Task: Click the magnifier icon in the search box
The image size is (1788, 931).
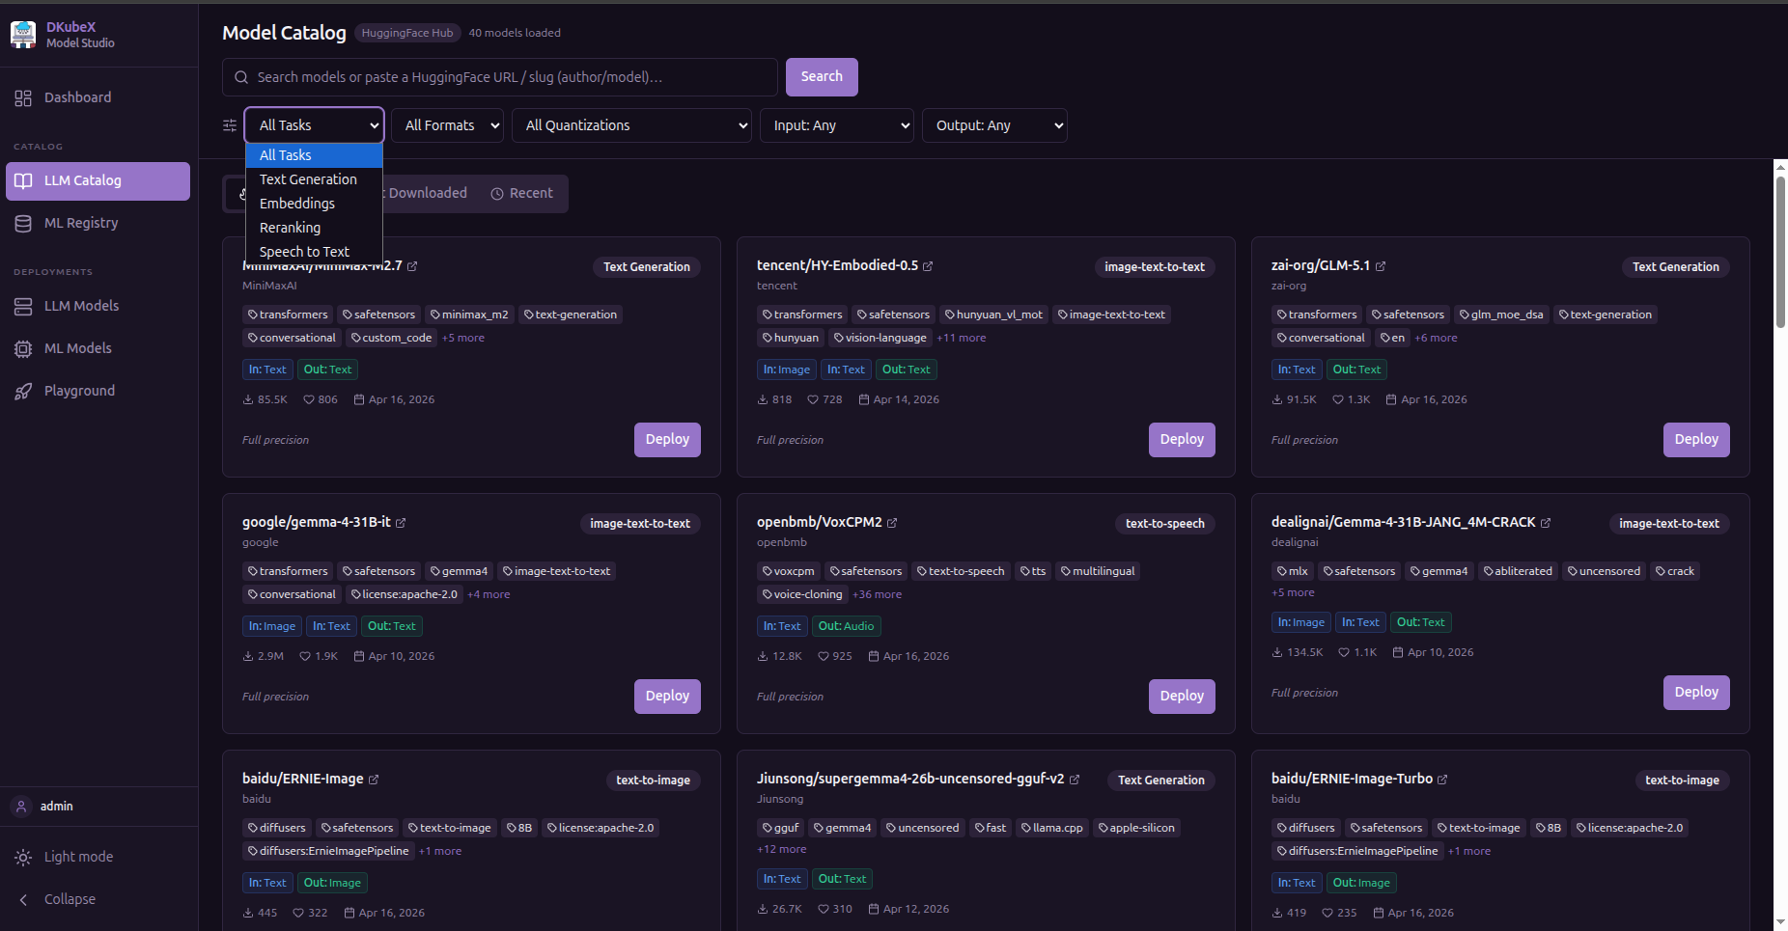Action: [x=241, y=77]
